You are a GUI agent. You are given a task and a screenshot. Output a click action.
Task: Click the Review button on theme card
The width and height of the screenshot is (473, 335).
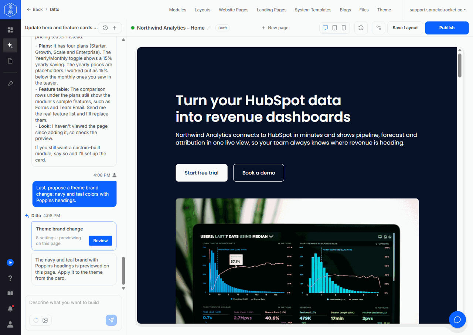(x=101, y=240)
